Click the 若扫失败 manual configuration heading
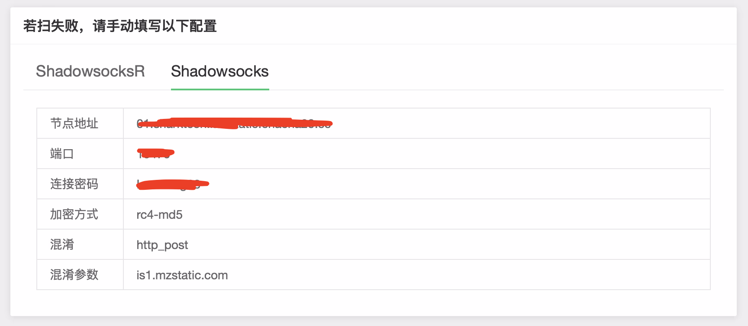Viewport: 748px width, 326px height. [120, 26]
